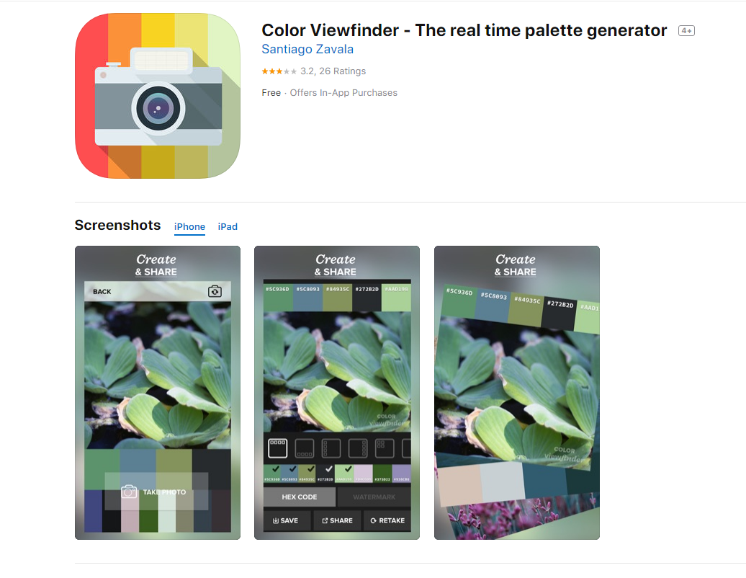Select the second palette layout icon
The height and width of the screenshot is (578, 746).
304,448
